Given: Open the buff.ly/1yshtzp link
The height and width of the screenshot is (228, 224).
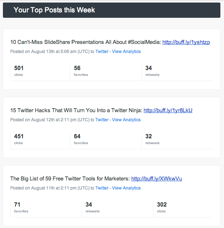Looking at the screenshot, I should click(x=186, y=42).
